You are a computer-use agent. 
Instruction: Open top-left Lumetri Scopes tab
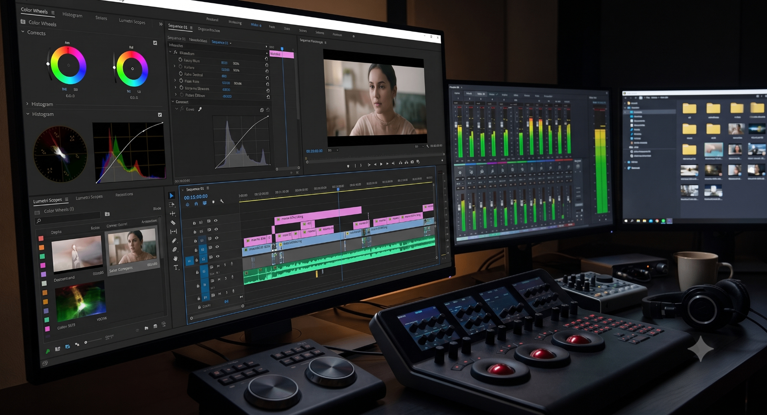coord(132,21)
